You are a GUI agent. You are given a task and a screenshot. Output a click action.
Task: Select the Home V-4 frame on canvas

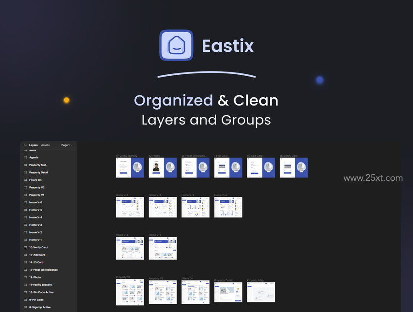[x=229, y=207]
